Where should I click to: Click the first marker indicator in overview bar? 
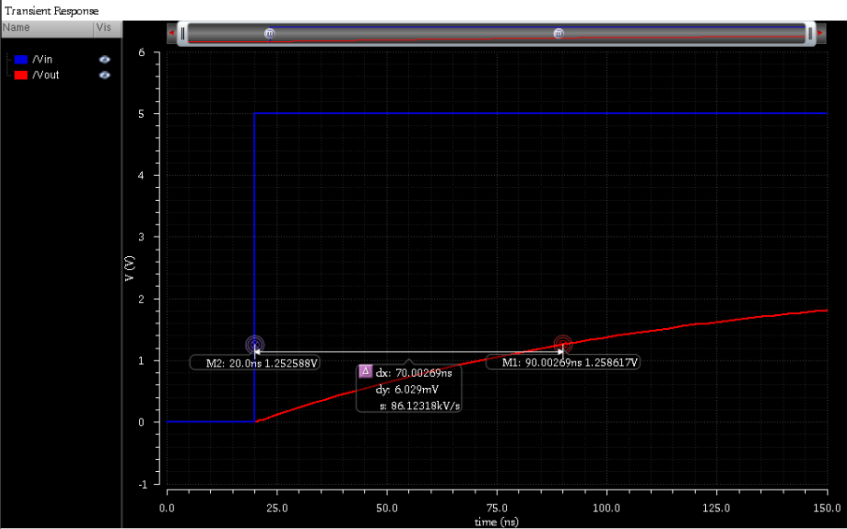(x=270, y=34)
